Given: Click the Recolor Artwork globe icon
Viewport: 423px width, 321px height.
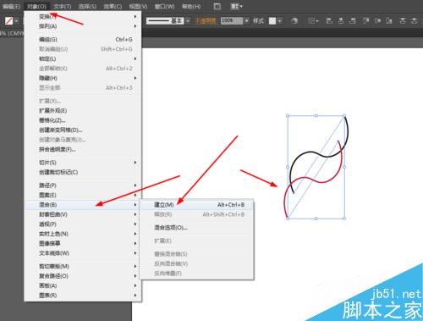Looking at the screenshot, I should point(294,21).
